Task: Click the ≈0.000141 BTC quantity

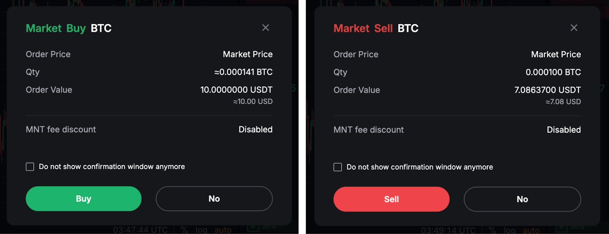Action: click(x=243, y=72)
